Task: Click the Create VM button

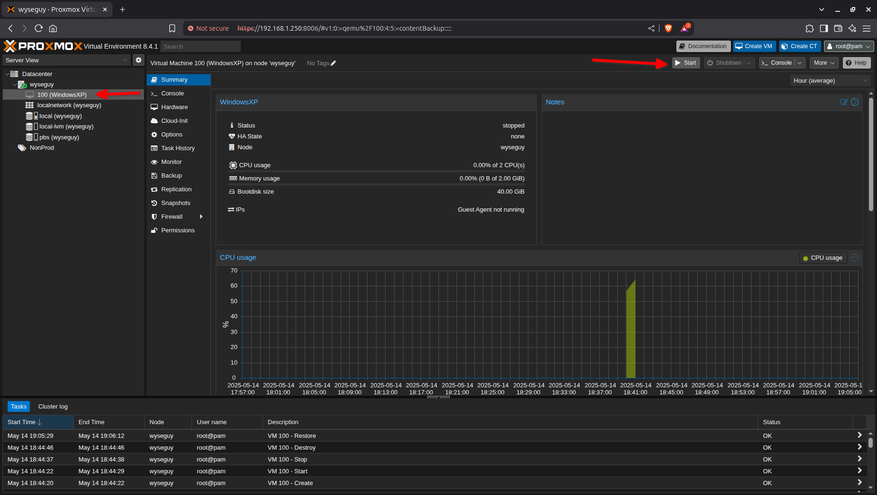Action: (754, 46)
